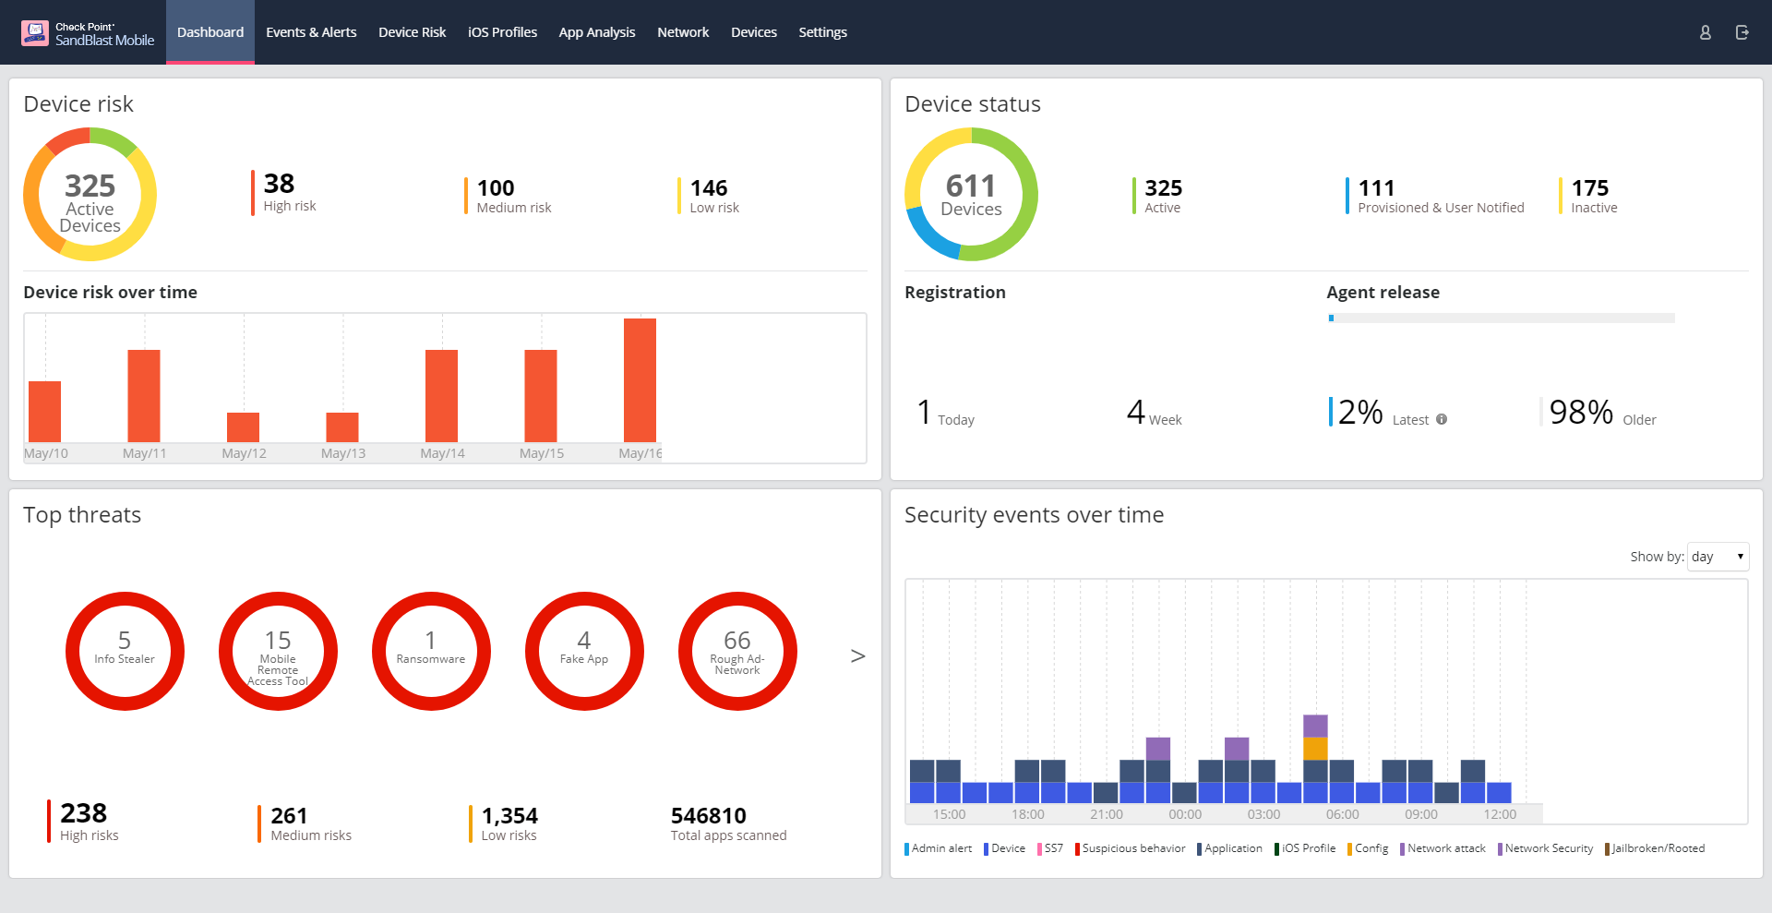Click the 175 Inactive devices count

(1589, 188)
